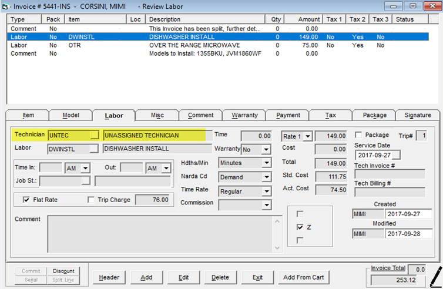The width and height of the screenshot is (443, 289).
Task: Click the Add button
Action: coord(146,277)
